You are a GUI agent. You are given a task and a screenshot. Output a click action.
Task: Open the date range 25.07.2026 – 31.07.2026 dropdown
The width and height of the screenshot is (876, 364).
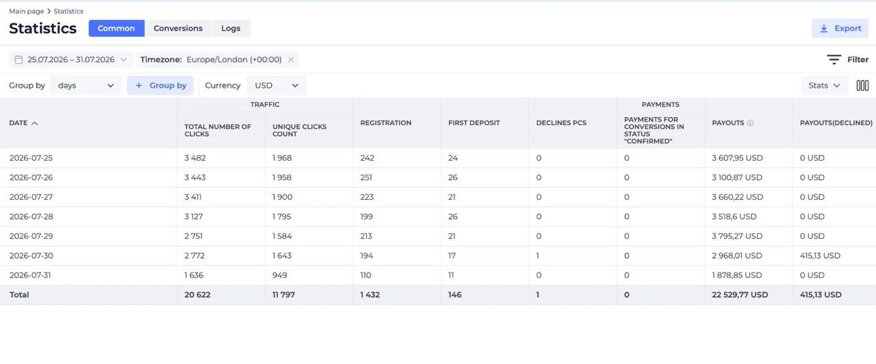point(70,60)
